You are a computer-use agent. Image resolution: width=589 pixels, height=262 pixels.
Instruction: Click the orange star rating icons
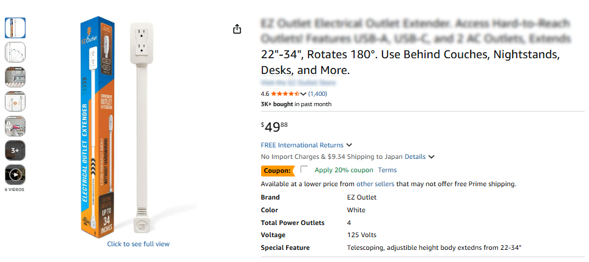tap(284, 94)
